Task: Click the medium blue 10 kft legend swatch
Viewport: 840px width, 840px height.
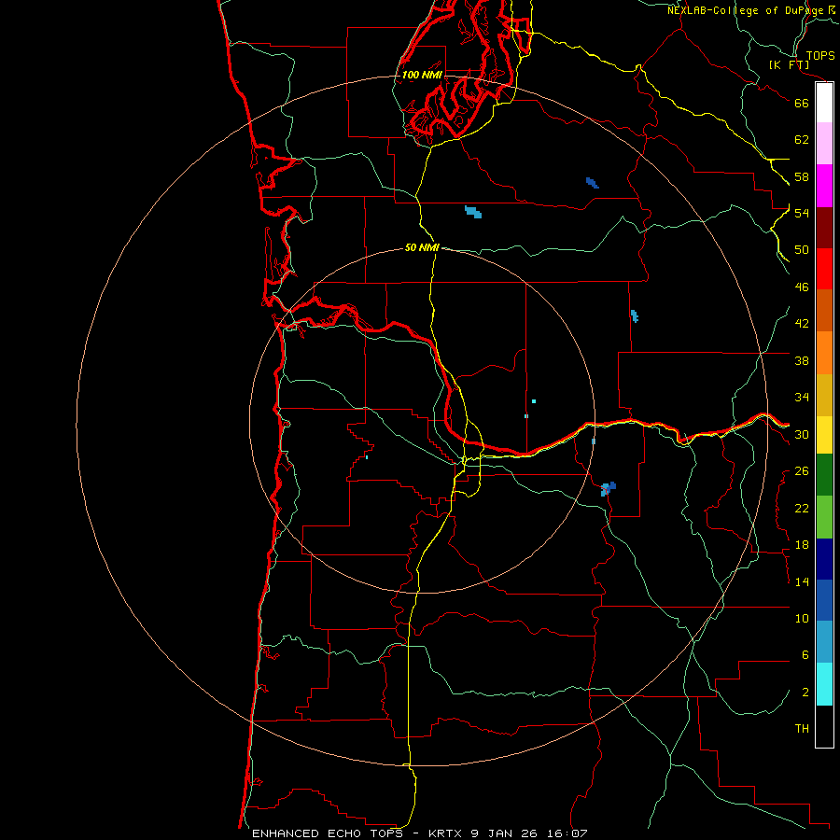Action: click(x=824, y=600)
